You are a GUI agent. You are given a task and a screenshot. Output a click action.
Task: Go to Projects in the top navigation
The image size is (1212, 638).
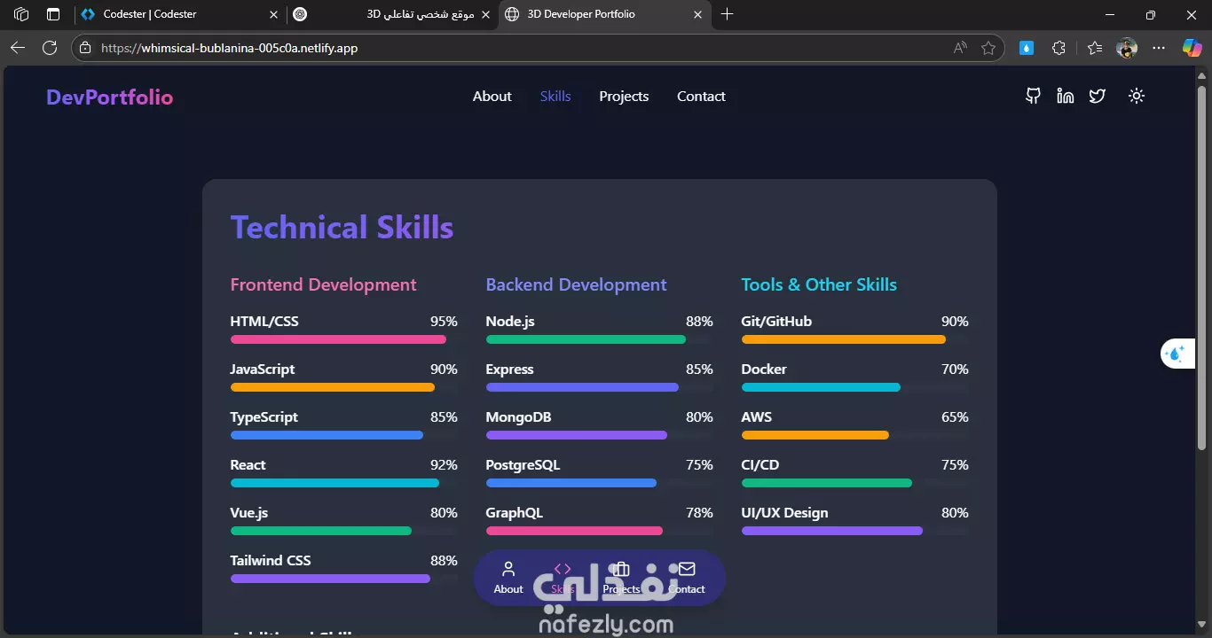[x=624, y=96]
